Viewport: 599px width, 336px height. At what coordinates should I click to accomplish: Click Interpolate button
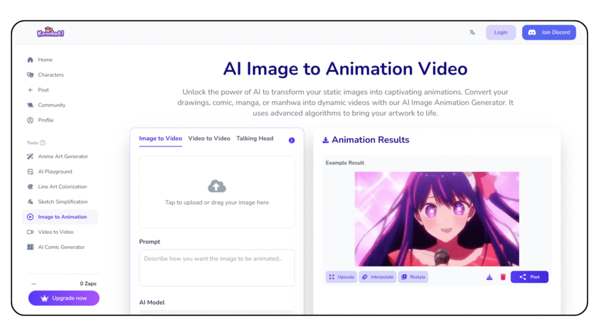[377, 277]
